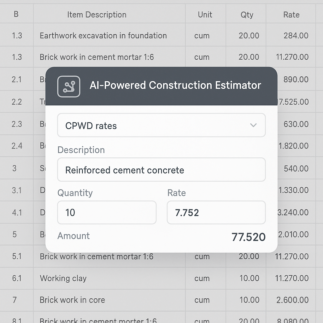Click the AI estimator logo icon
This screenshot has height=323, width=323.
pos(68,86)
